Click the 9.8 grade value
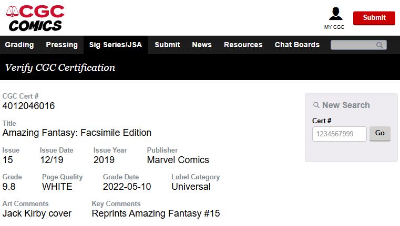The height and width of the screenshot is (226, 400). [9, 187]
